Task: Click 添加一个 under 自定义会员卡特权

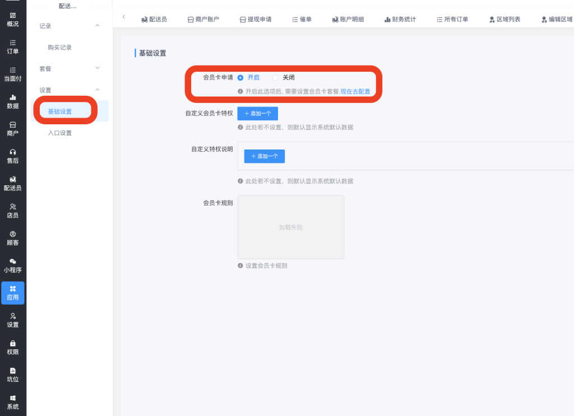Action: point(257,114)
